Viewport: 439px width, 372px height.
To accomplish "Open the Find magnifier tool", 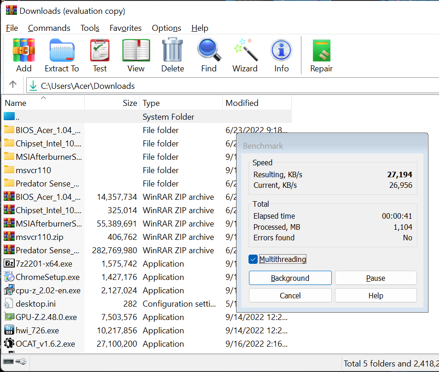I will tap(209, 55).
